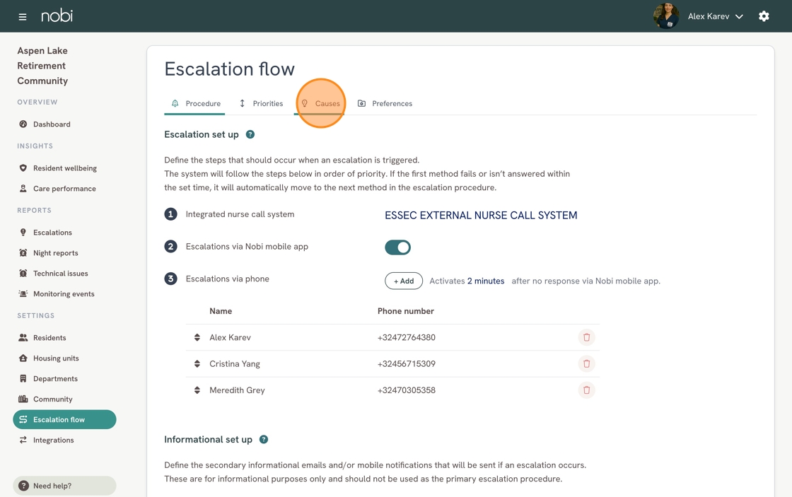Open the hamburger navigation menu
The image size is (792, 497).
tap(22, 17)
